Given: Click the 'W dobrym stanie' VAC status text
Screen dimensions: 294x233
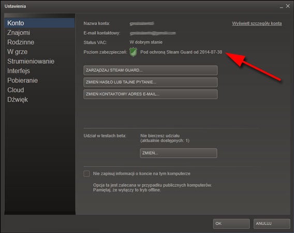Looking at the screenshot, I should pos(146,42).
